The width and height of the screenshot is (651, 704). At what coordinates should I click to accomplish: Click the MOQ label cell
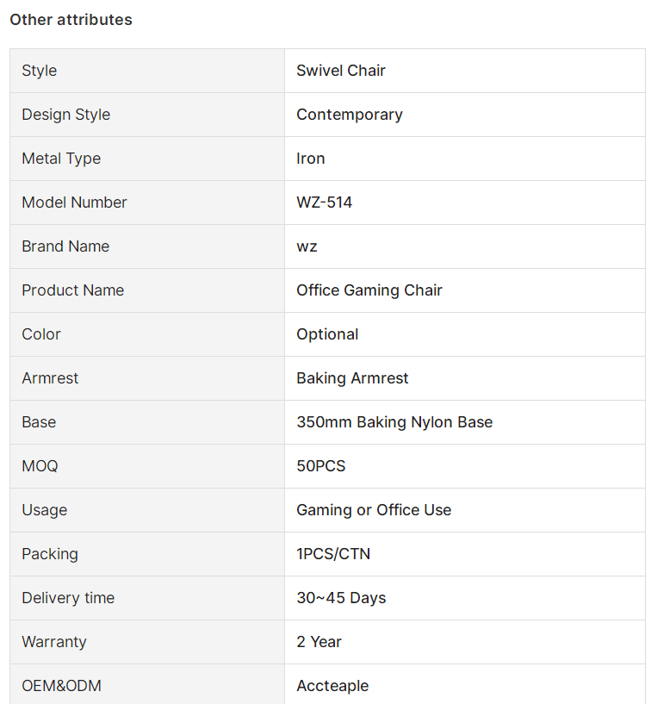pyautogui.click(x=147, y=466)
